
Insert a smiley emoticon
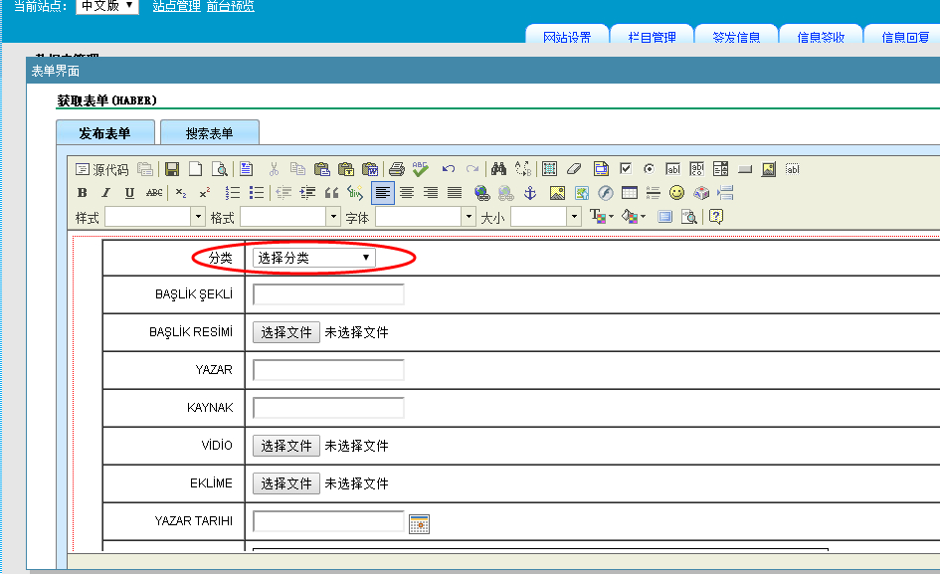pos(676,193)
